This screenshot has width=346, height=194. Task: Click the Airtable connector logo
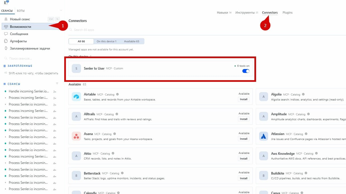click(x=76, y=97)
